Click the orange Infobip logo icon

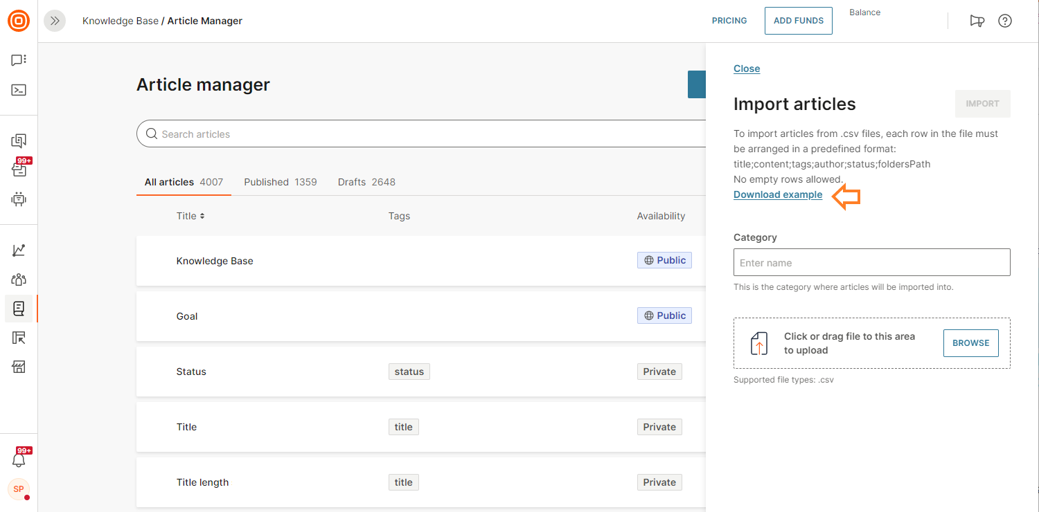19,21
